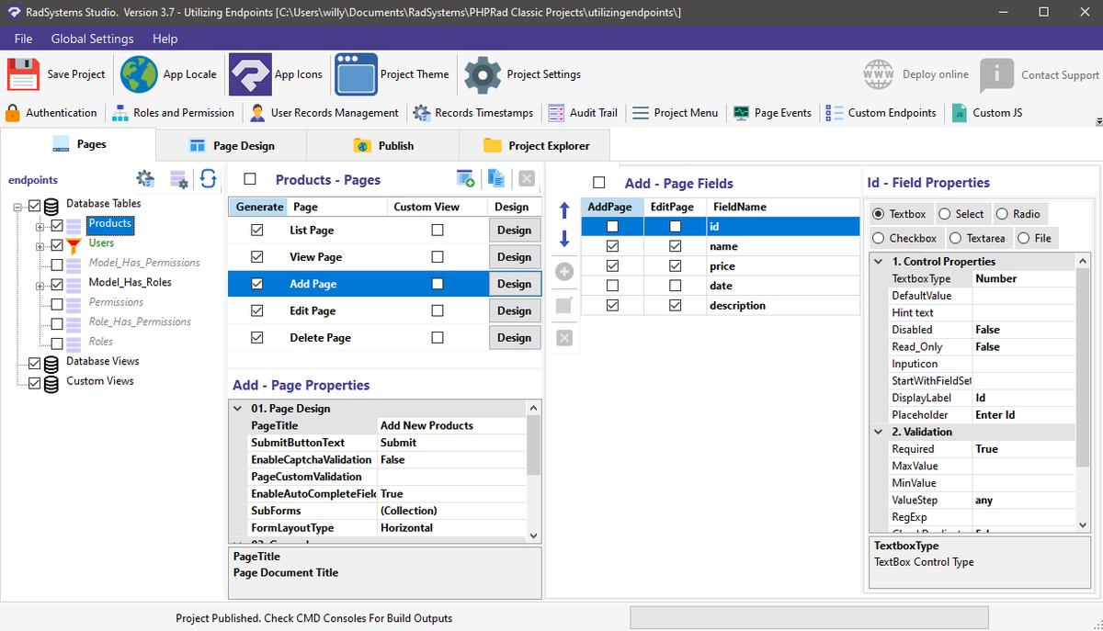Open Authentication padlock toolbar item
This screenshot has height=631, width=1103.
click(x=51, y=113)
